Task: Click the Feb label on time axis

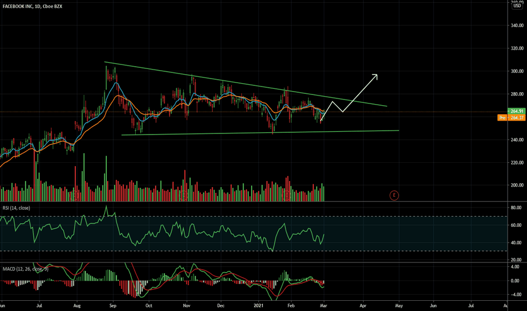Action: [291, 305]
